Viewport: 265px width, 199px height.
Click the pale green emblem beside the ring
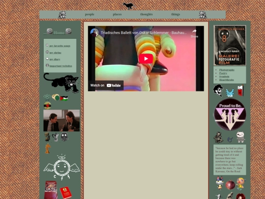pyautogui.click(x=47, y=97)
